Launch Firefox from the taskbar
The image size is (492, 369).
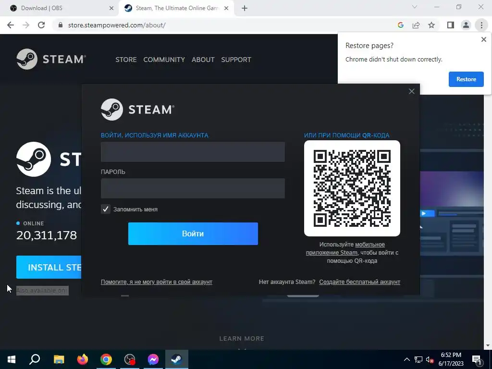point(83,359)
